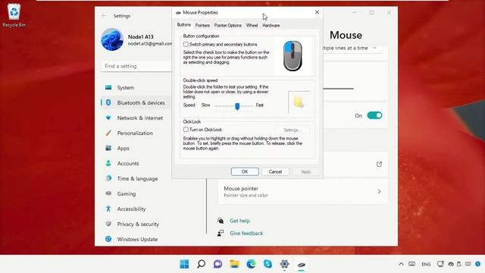Open Privacy & security settings

point(136,224)
